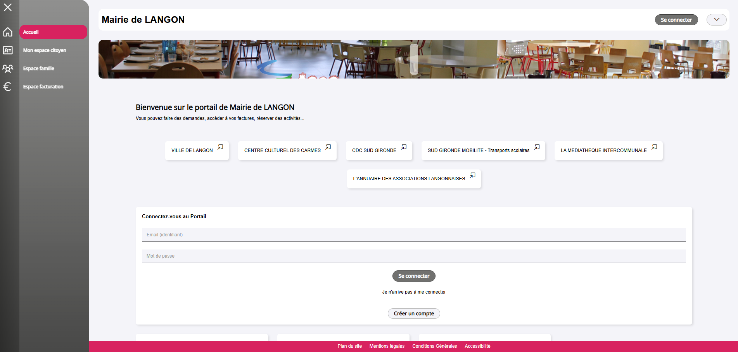
Task: Click external-link icon on SUD GIRONDE MOBILITE
Action: tap(537, 147)
